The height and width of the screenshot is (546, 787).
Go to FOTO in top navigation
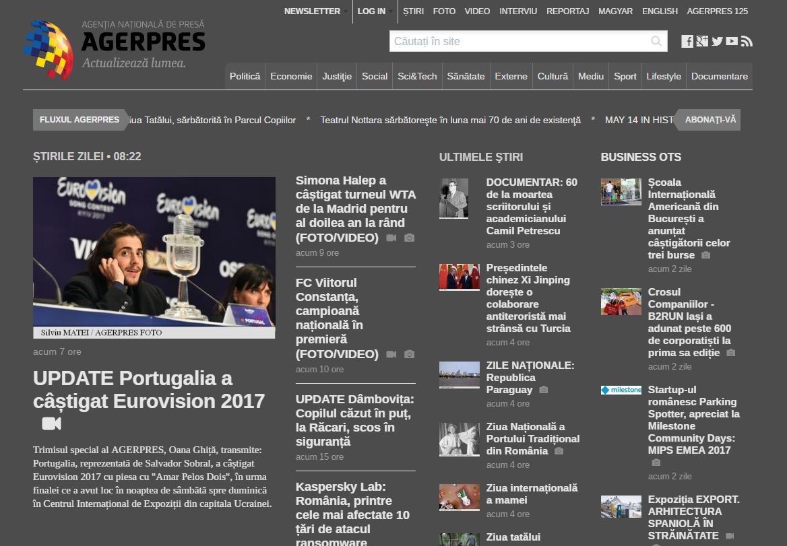pyautogui.click(x=444, y=11)
